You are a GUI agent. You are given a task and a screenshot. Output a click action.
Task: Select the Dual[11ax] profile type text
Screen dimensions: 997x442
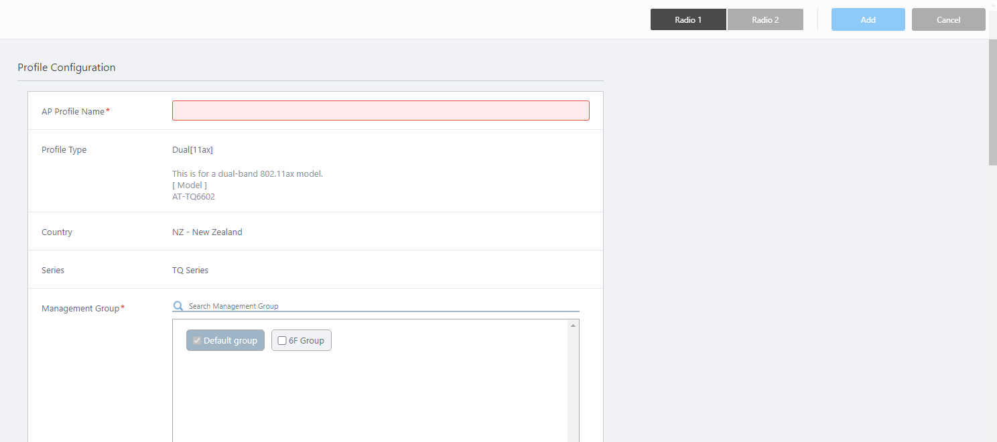[192, 150]
